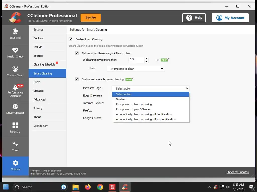Viewport: 257px width, 192px height.
Task: Choose Select action option in list
Action: 151,94
